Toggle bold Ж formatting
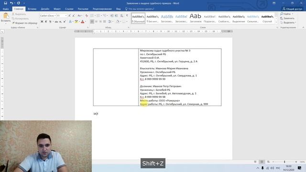 (x=42, y=21)
